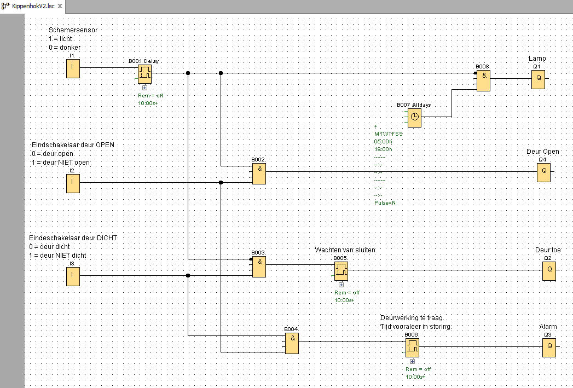The image size is (573, 388).
Task: Click the wire junction on the I3 line
Action: pyautogui.click(x=188, y=275)
